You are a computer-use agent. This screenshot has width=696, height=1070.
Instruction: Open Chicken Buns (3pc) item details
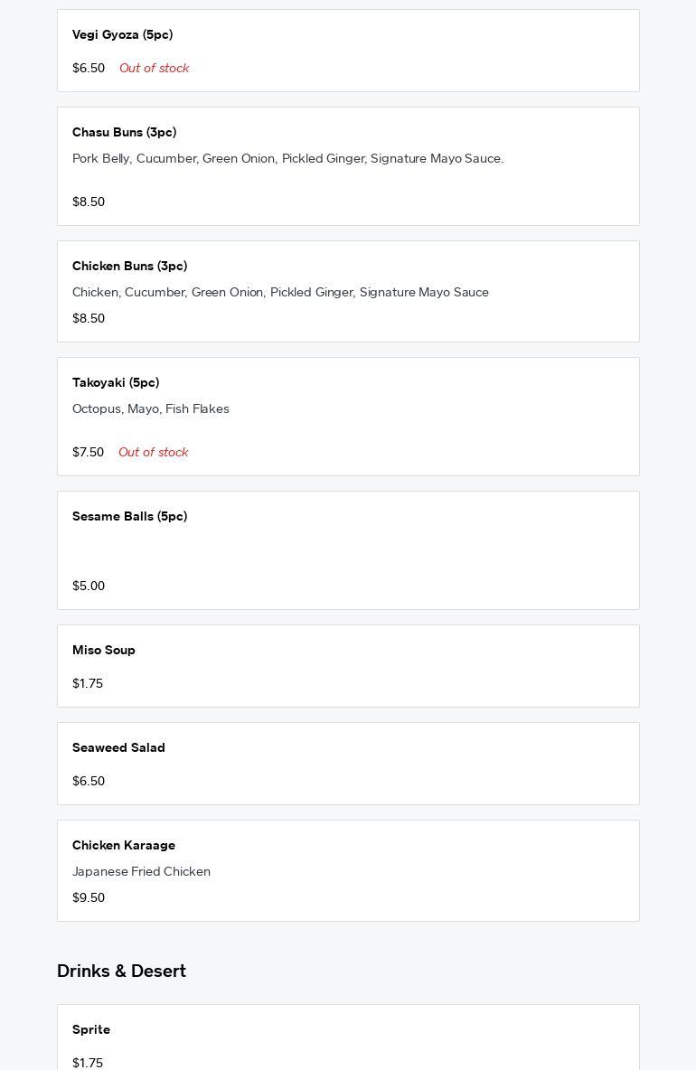[129, 266]
